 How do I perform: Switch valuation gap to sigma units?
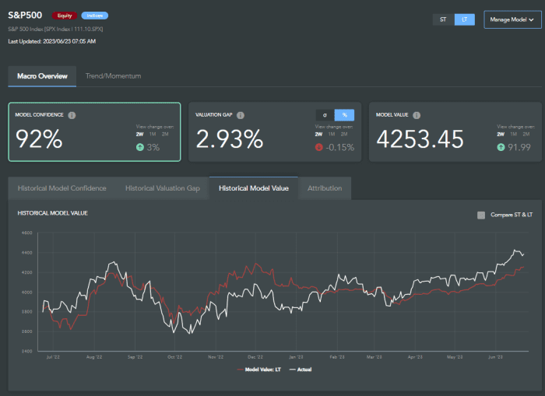tap(325, 115)
